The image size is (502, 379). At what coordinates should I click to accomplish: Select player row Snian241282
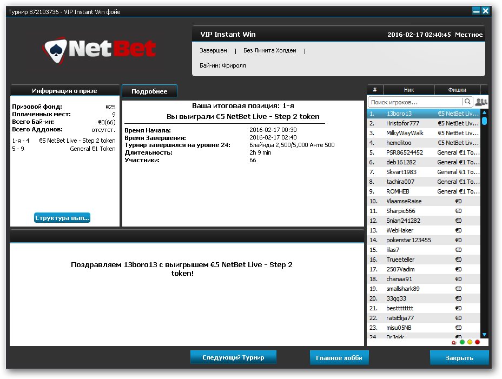tap(424, 221)
